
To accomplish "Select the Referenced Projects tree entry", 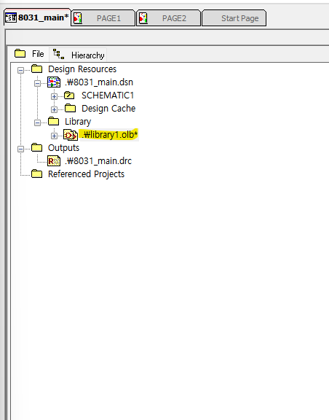I will coord(86,174).
